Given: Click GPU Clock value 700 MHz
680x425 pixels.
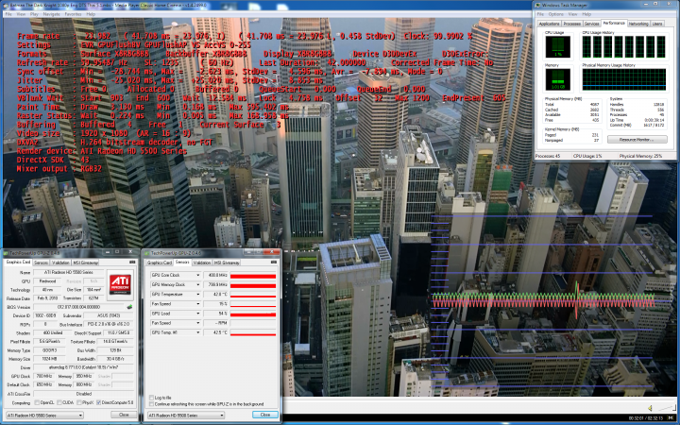Looking at the screenshot, I should (44, 377).
